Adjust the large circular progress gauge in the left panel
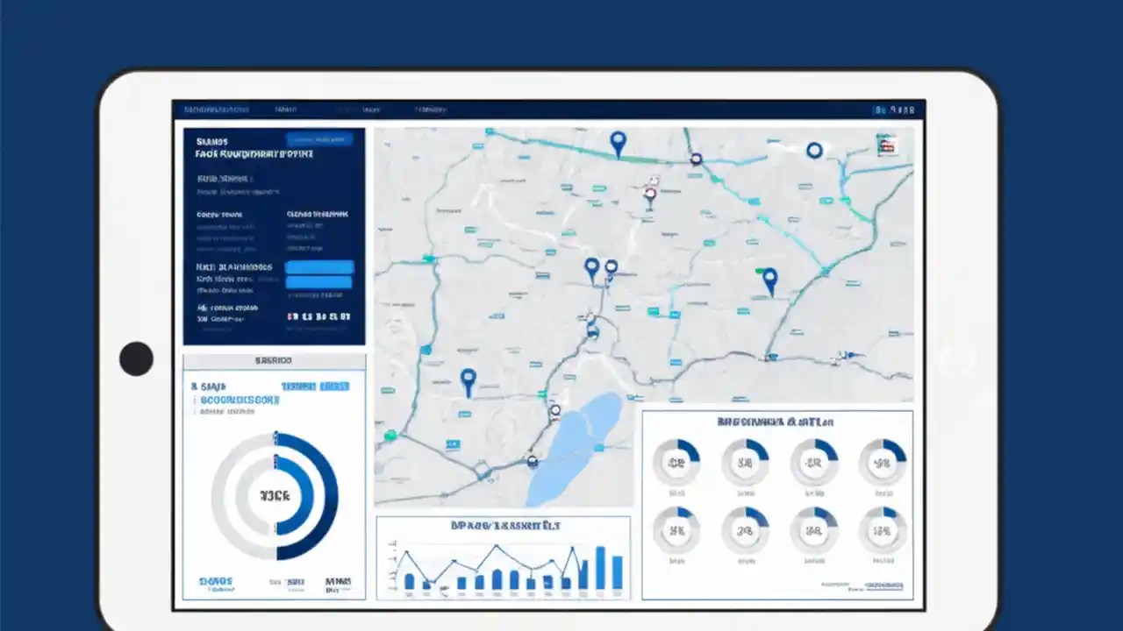 pos(275,495)
